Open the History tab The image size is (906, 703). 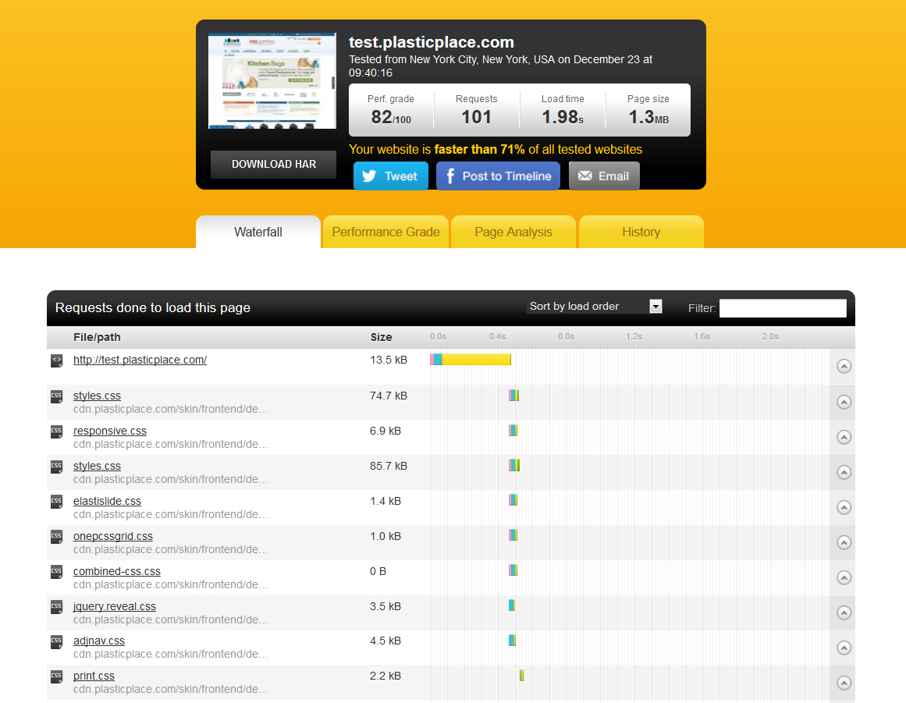pos(641,232)
